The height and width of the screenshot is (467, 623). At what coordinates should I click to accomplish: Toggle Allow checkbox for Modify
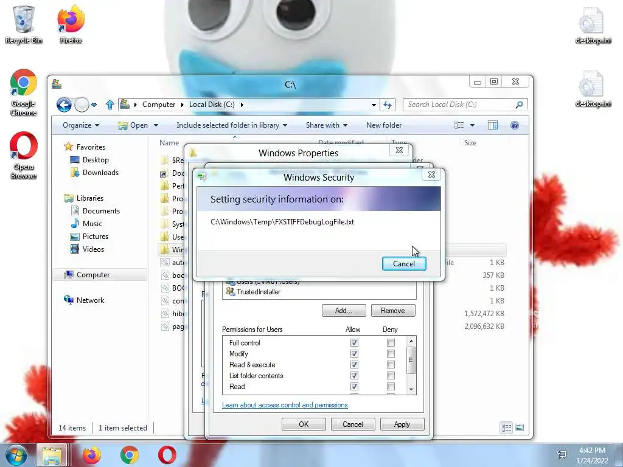click(x=354, y=353)
